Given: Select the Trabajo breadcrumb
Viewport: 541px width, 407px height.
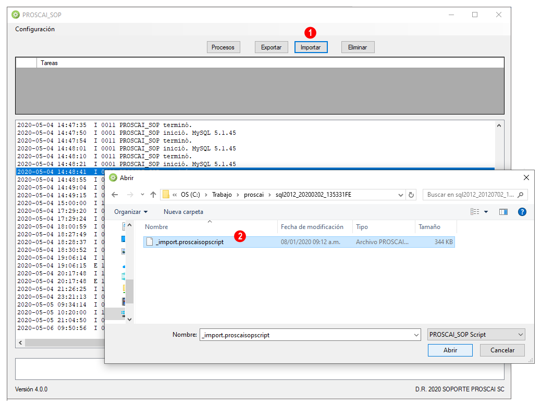Looking at the screenshot, I should (x=222, y=195).
